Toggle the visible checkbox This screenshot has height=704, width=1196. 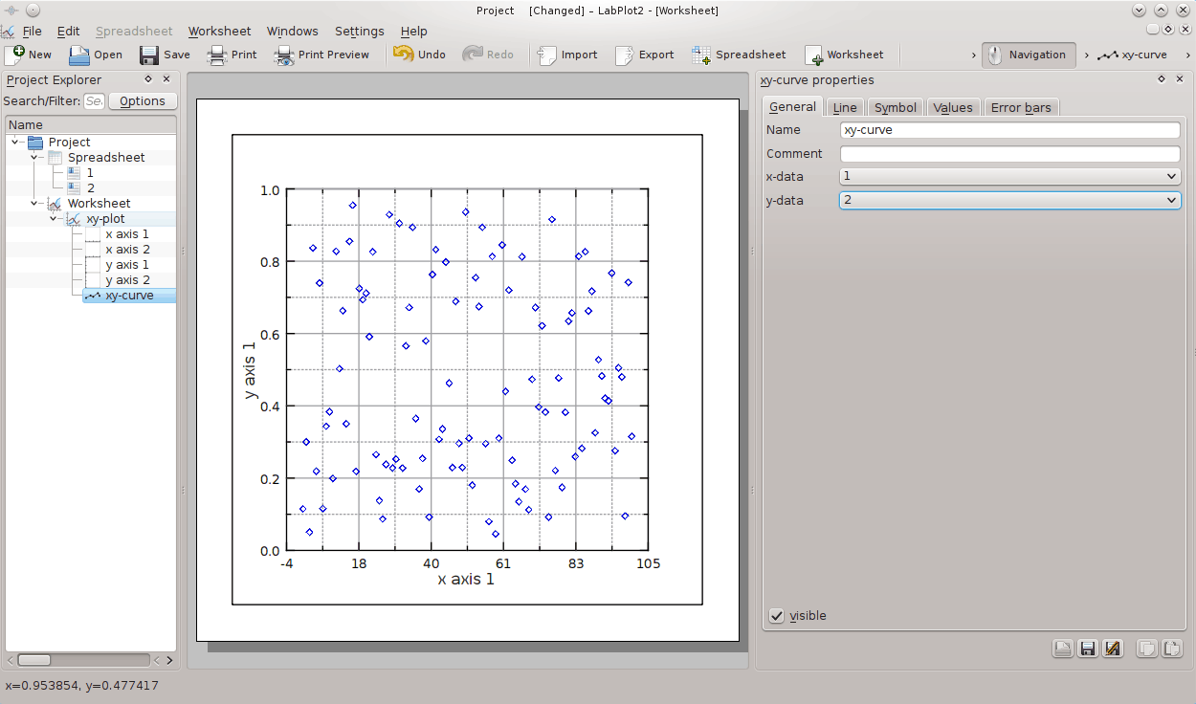(777, 615)
